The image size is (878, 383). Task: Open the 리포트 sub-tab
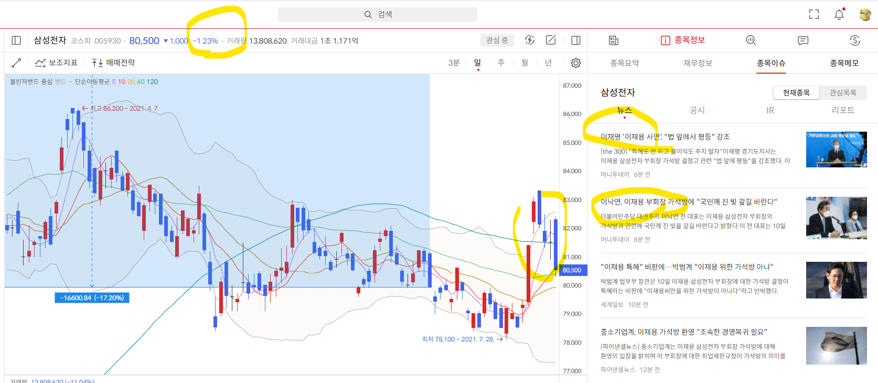tap(843, 110)
